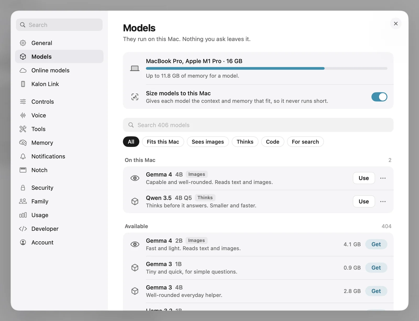Click the Size models to this Mac icon
Screen dimensions: 419x321
click(135, 97)
